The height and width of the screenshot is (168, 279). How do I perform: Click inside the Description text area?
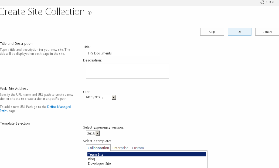click(127, 71)
